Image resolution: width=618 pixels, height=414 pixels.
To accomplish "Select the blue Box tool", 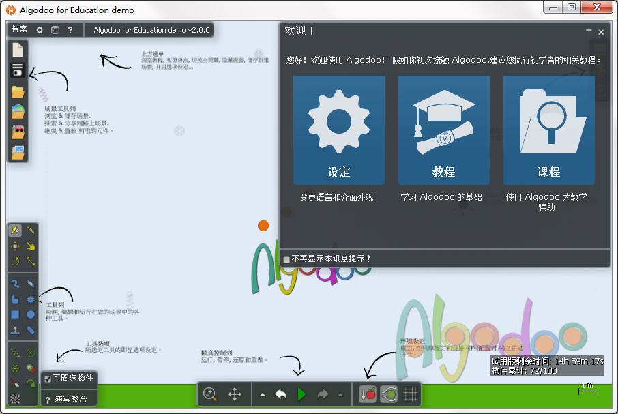I will coord(15,314).
